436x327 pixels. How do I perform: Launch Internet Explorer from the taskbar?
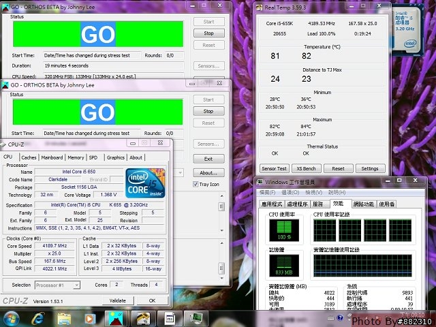point(38,319)
